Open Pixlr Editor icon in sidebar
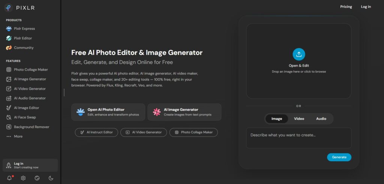The image size is (384, 184). (x=9, y=38)
